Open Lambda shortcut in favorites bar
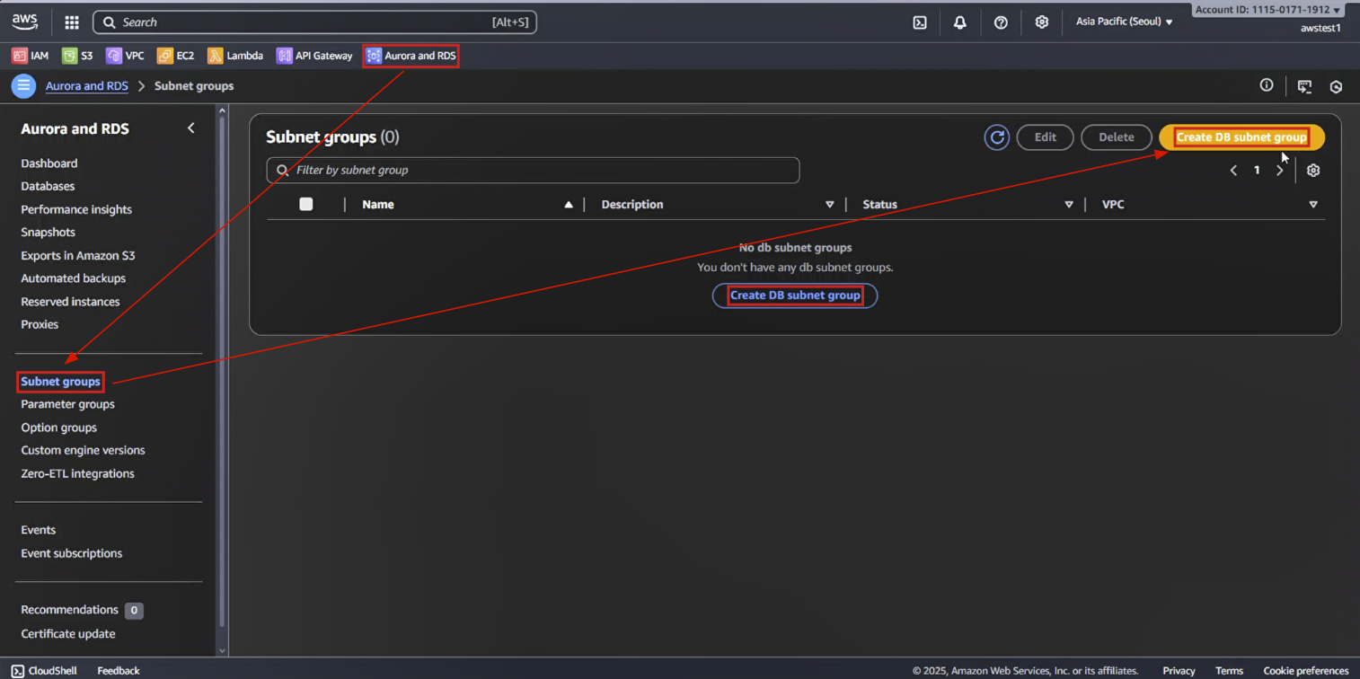The width and height of the screenshot is (1360, 679). [x=235, y=56]
